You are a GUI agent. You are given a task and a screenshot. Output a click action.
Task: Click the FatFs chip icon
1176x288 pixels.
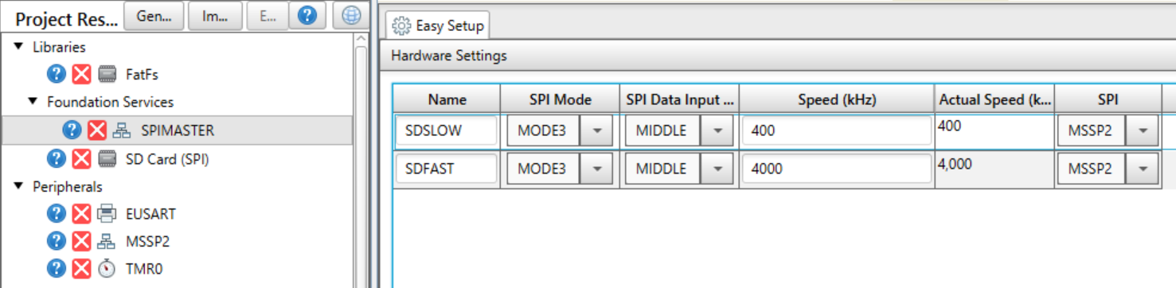tap(107, 74)
